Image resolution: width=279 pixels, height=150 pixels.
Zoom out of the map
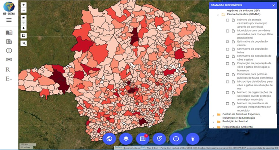23,10
